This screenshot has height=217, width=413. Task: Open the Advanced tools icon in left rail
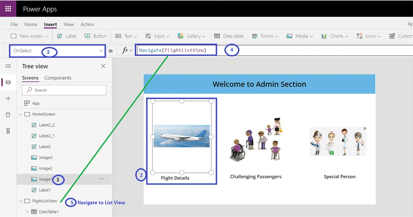click(8, 131)
